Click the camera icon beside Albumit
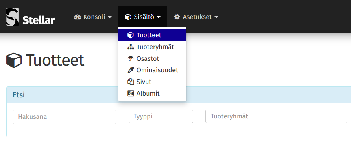This screenshot has width=351, height=146. [x=131, y=93]
